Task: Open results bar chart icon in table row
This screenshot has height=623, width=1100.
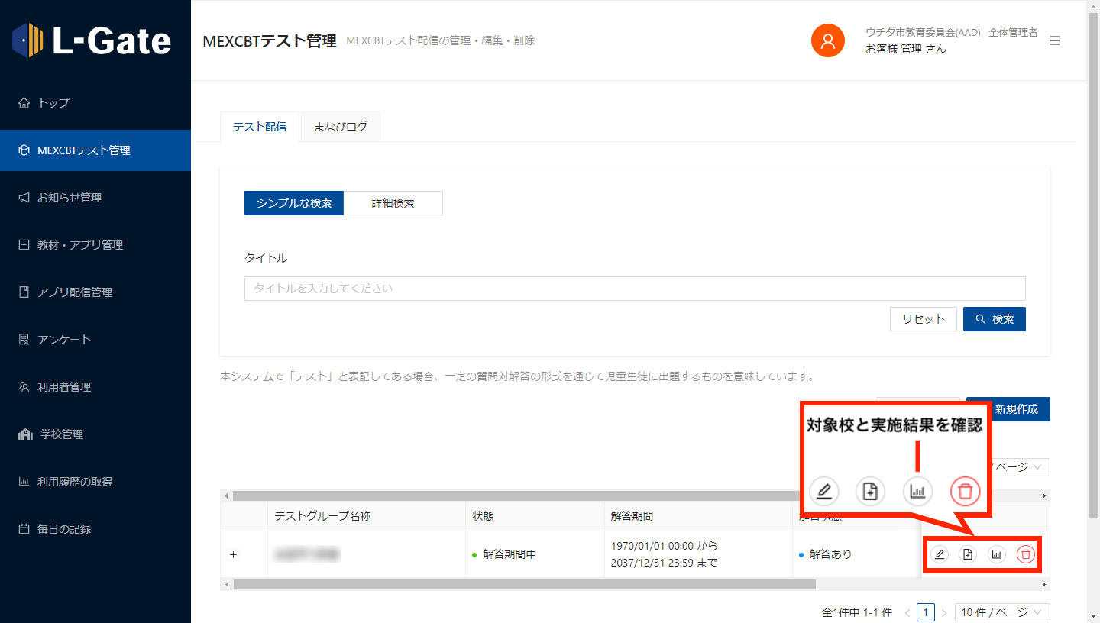Action: tap(997, 555)
